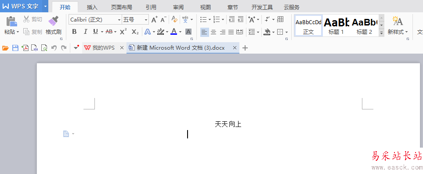Open the 新样式 new style button
This screenshot has height=174, width=423.
pyautogui.click(x=398, y=25)
